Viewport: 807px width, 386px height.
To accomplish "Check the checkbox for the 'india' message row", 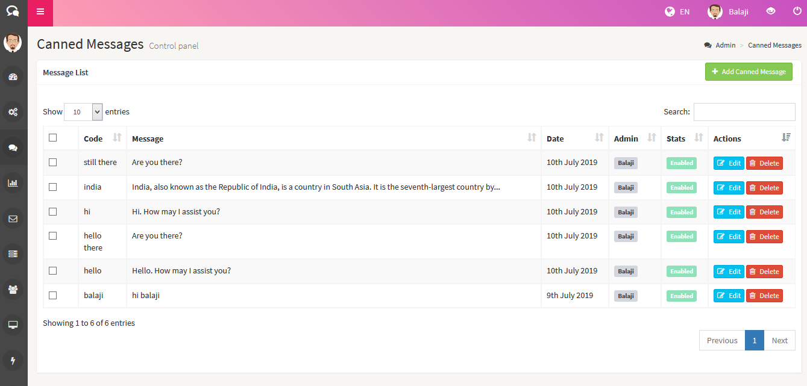I will [x=52, y=187].
